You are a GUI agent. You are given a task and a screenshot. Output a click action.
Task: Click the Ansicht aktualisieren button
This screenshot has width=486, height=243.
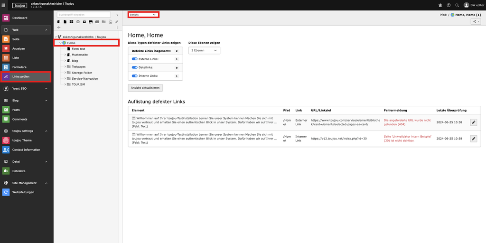click(146, 88)
